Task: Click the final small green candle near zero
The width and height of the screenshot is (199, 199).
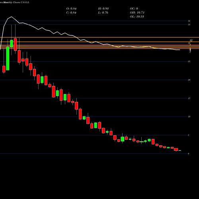Action: 180,150
